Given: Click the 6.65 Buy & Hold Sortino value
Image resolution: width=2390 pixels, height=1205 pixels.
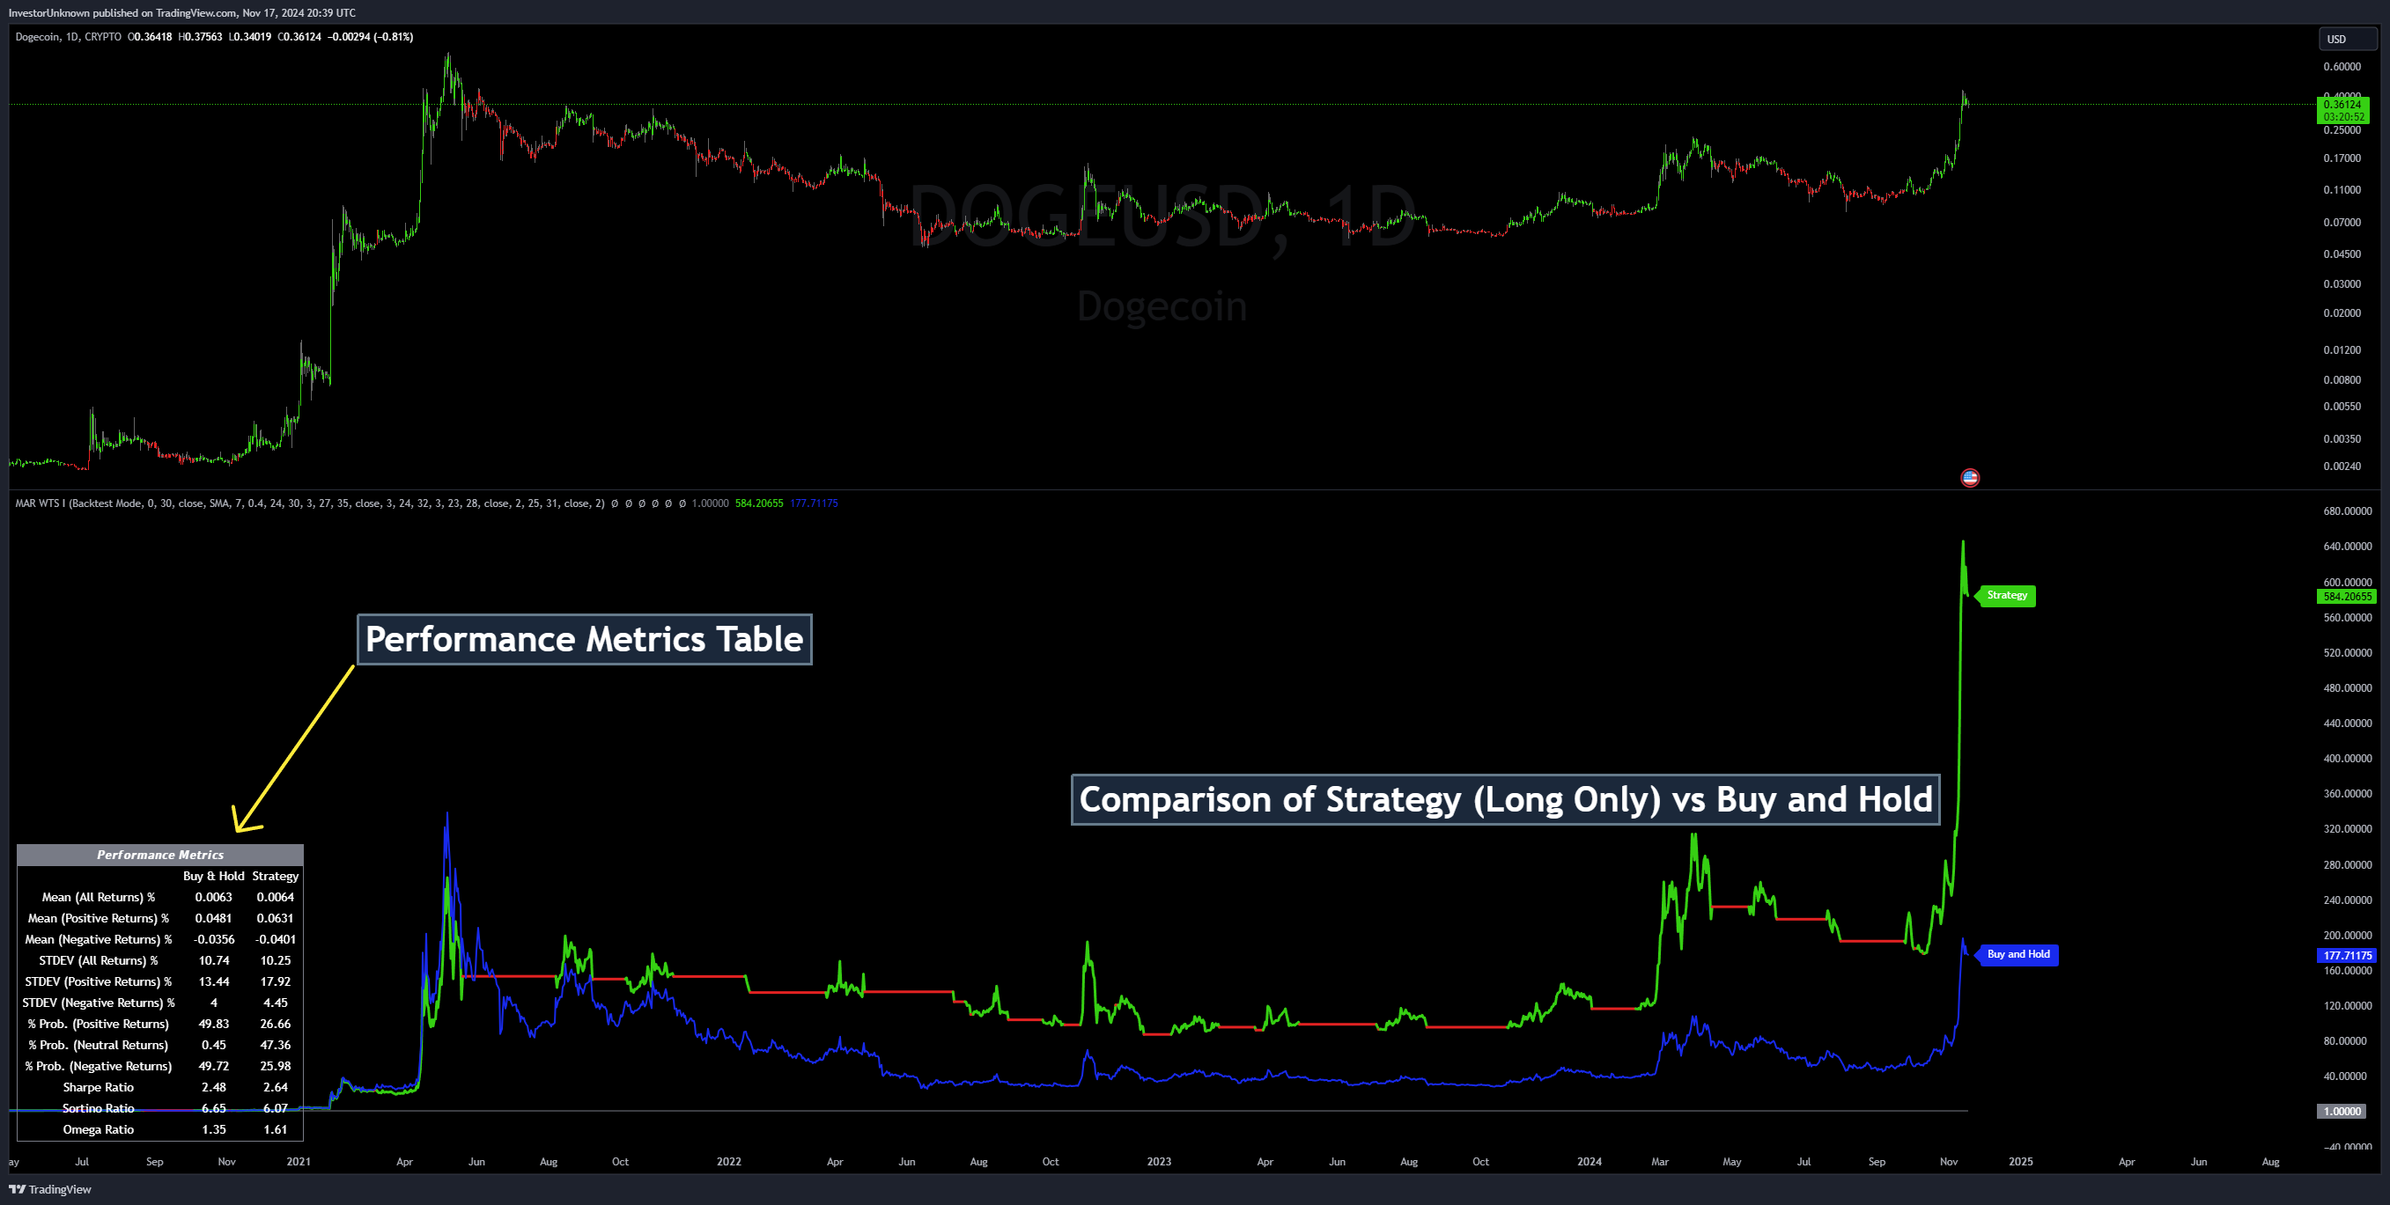Looking at the screenshot, I should (x=213, y=1108).
